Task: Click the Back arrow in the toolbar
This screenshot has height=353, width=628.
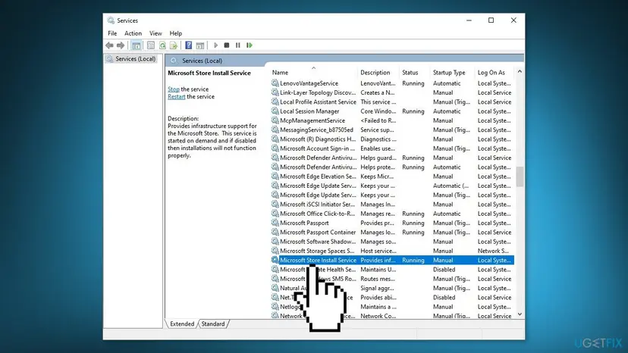Action: 109,45
